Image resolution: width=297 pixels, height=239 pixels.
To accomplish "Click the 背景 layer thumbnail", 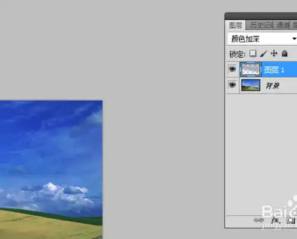I will tap(251, 85).
